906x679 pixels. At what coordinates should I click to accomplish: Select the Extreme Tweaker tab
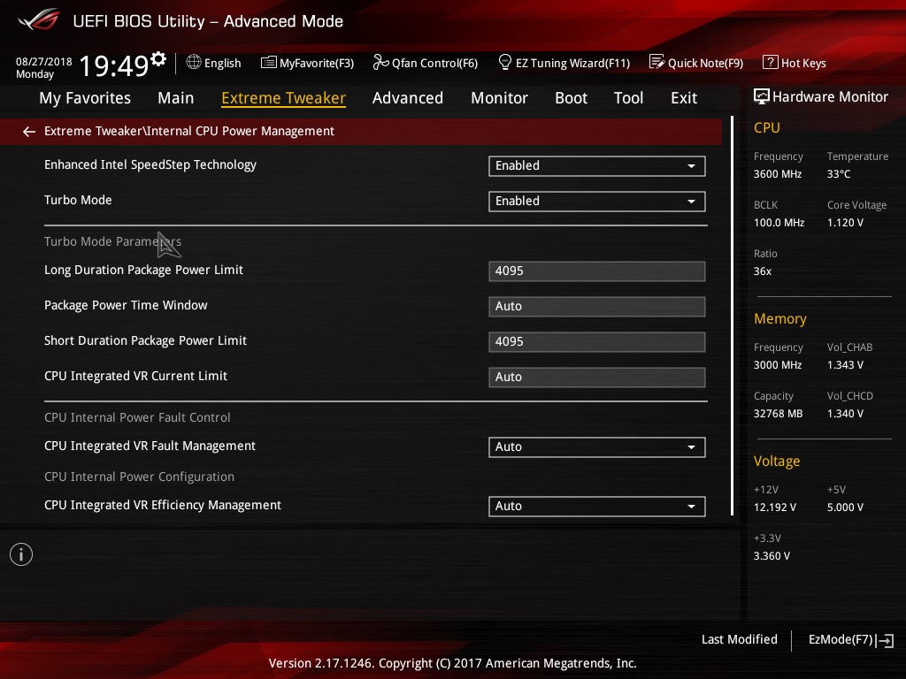coord(283,98)
